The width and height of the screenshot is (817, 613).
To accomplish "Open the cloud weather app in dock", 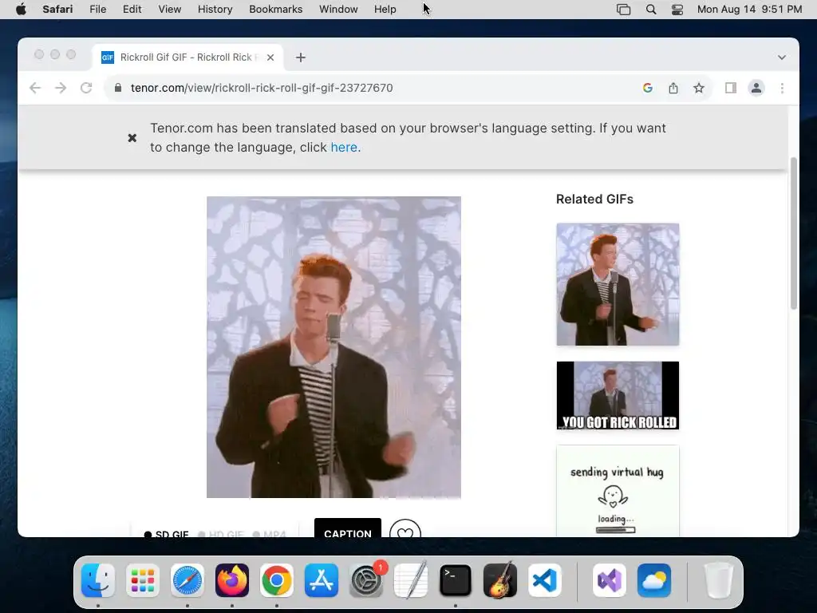I will pyautogui.click(x=654, y=580).
